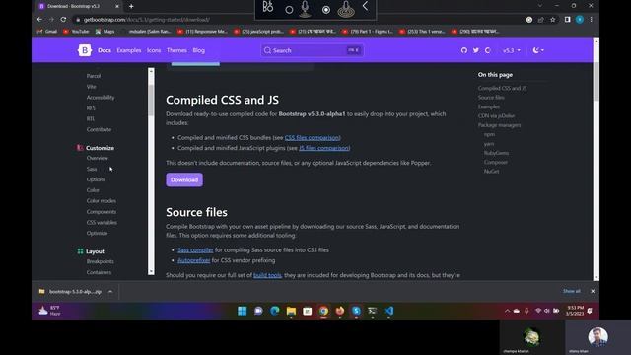Click the purple Download button

tap(184, 179)
